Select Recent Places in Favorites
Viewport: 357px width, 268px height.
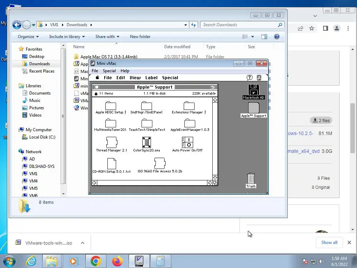click(x=42, y=71)
